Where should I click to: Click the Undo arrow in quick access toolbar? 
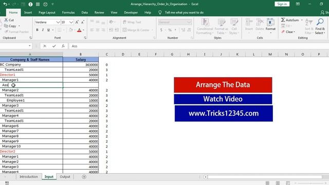[x=5, y=4]
